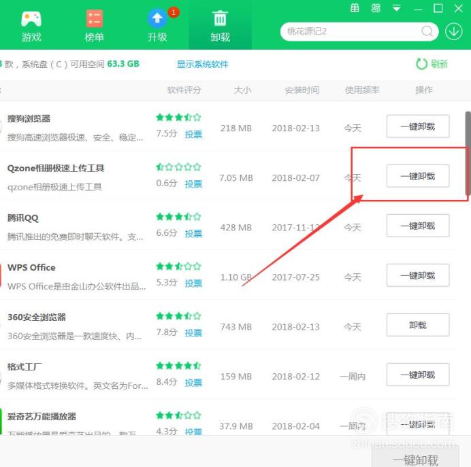Click the 7.5分 score of 搜狗浏览器
The height and width of the screenshot is (467, 471).
(166, 133)
